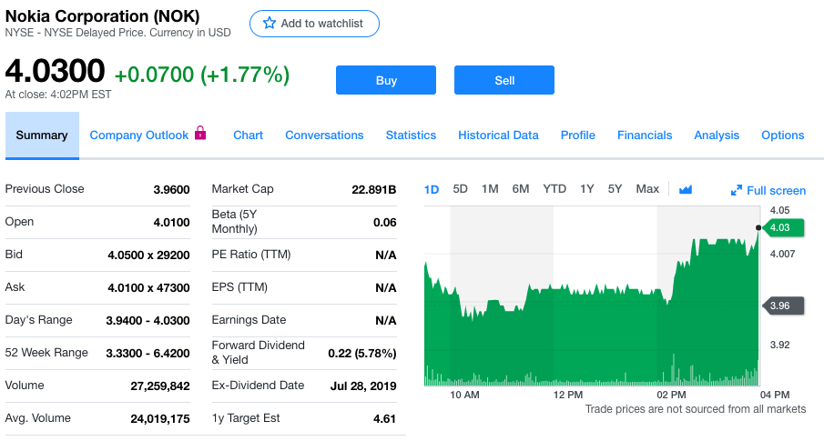824x441 pixels.
Task: Click the green 4.03 price marker on chart
Action: 783,228
